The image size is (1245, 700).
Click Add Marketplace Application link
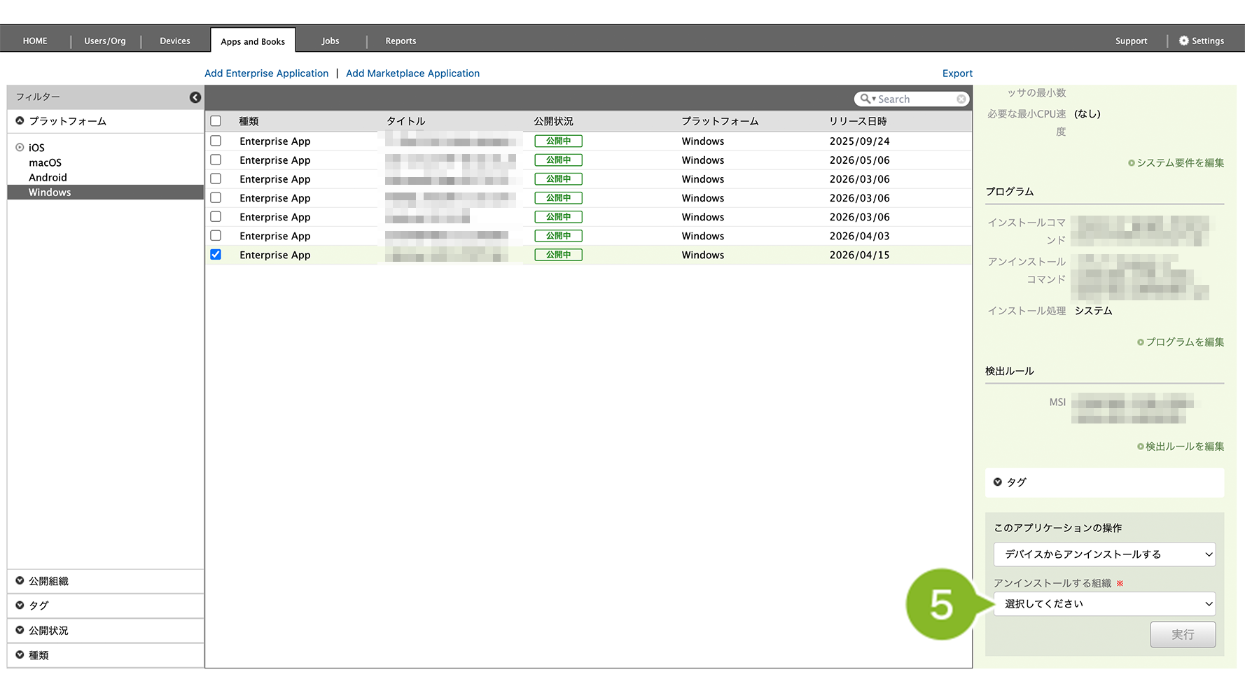412,73
